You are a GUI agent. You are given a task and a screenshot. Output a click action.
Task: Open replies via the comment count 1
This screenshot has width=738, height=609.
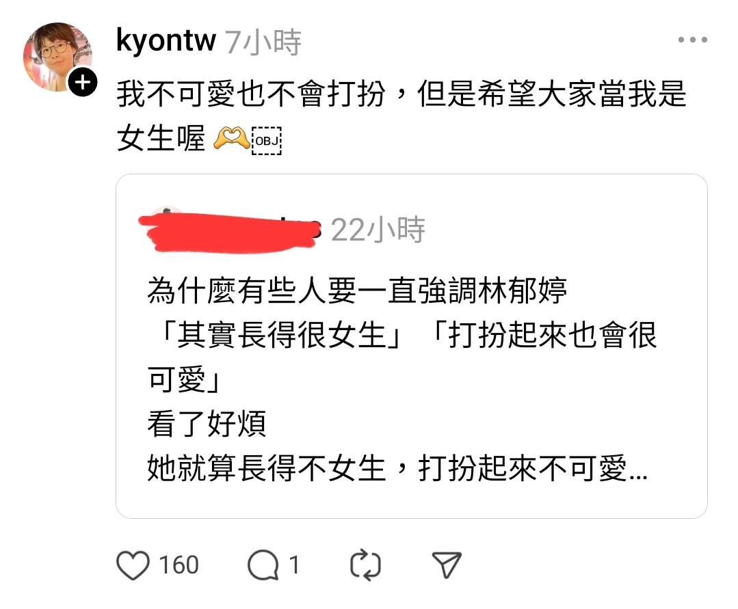294,565
